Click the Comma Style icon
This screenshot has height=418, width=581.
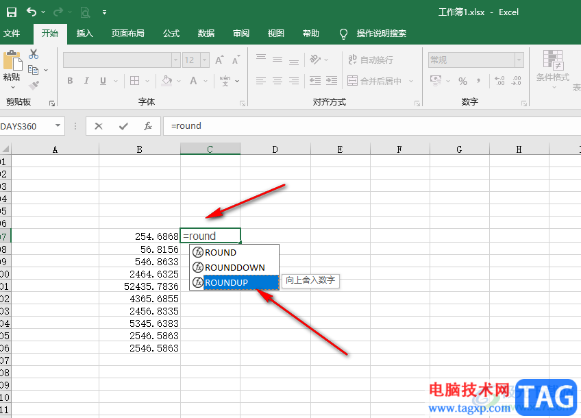pyautogui.click(x=479, y=81)
